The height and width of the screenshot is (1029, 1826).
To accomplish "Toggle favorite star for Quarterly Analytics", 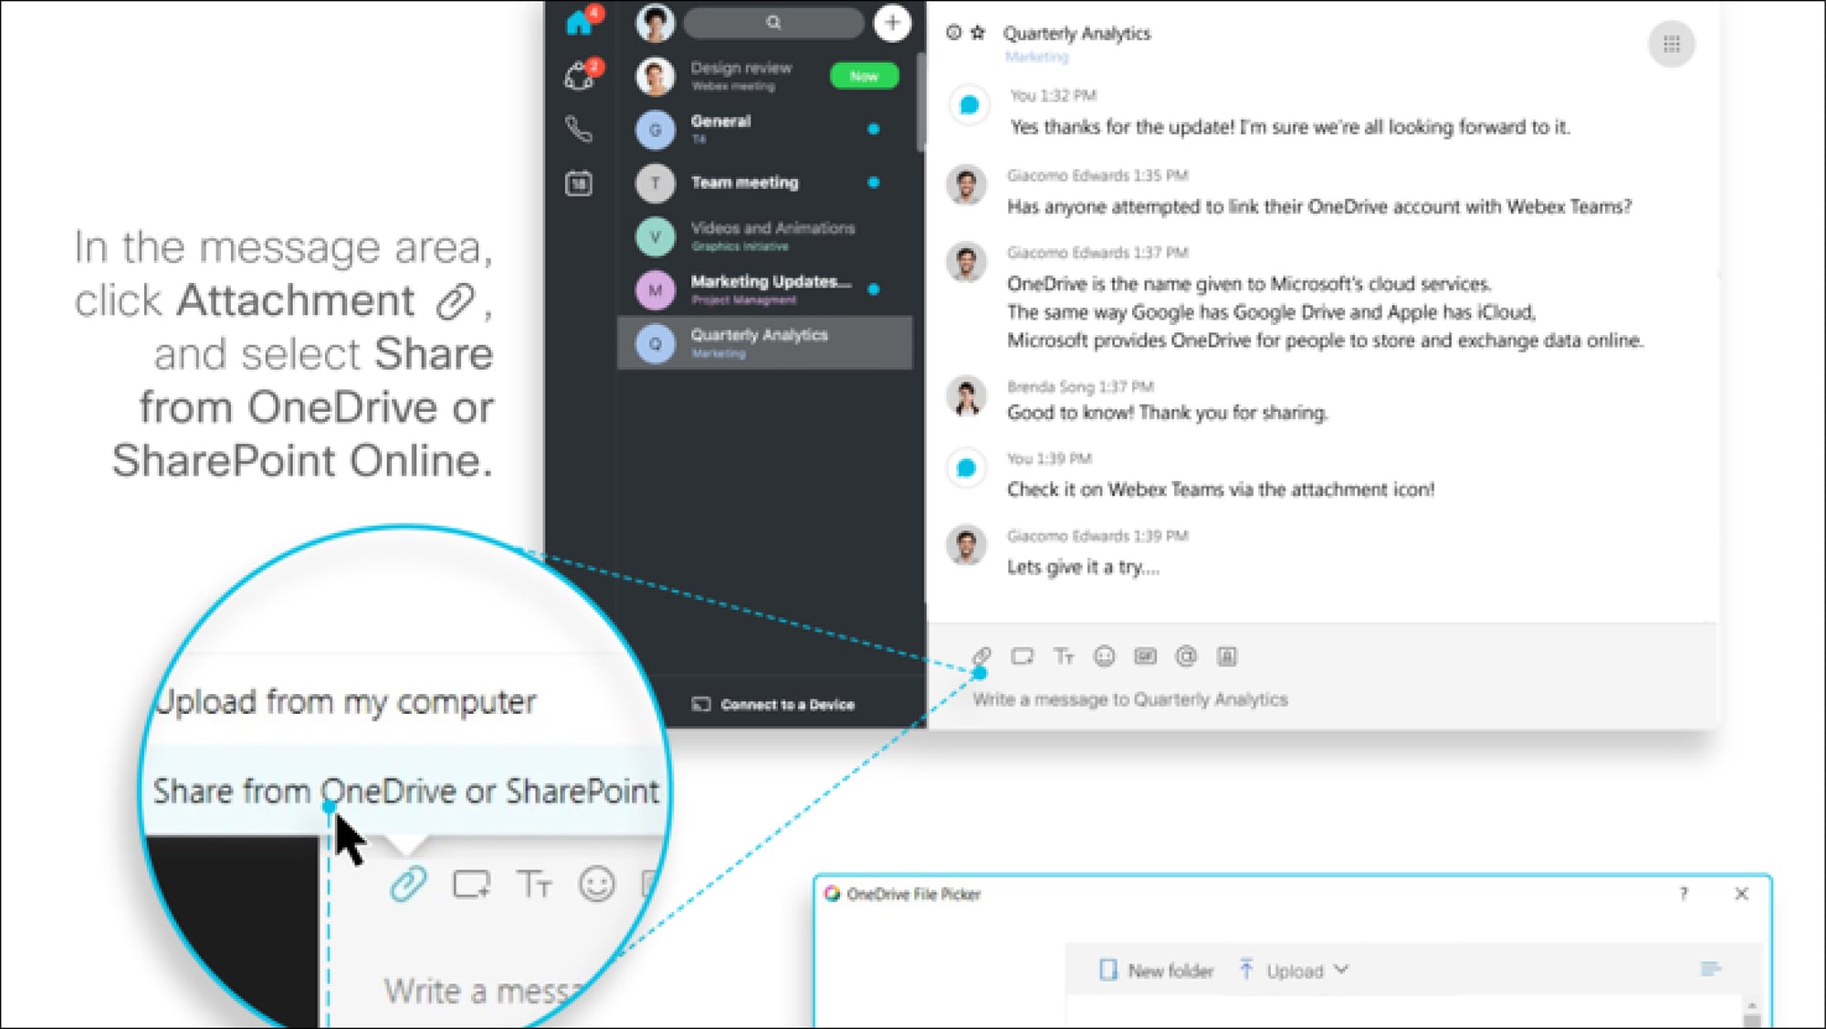I will coord(979,33).
